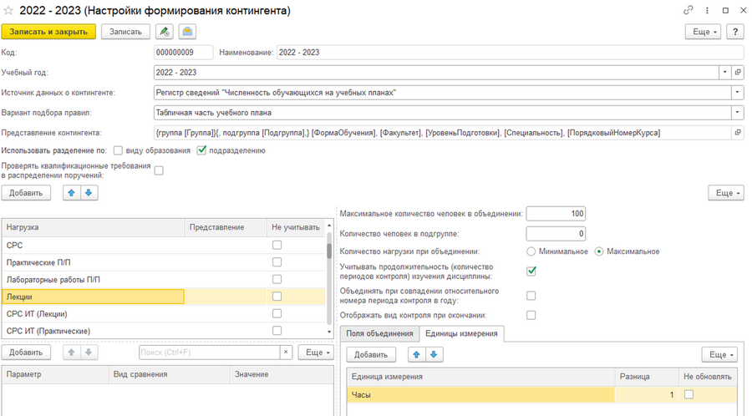
Task: Open the three-dot window menu in title bar
Action: [x=707, y=10]
